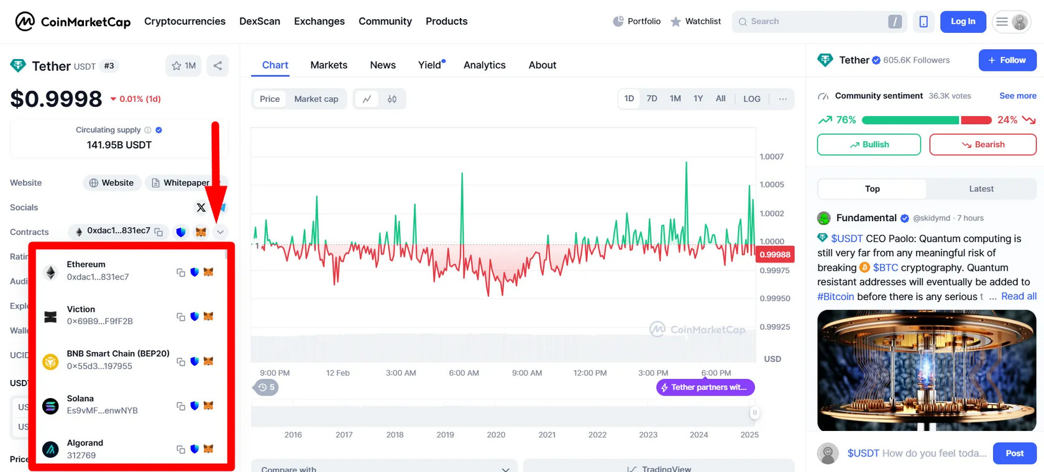Copy the BNB Smart Chain contract address
Viewport: 1044px width, 472px height.
pos(181,361)
